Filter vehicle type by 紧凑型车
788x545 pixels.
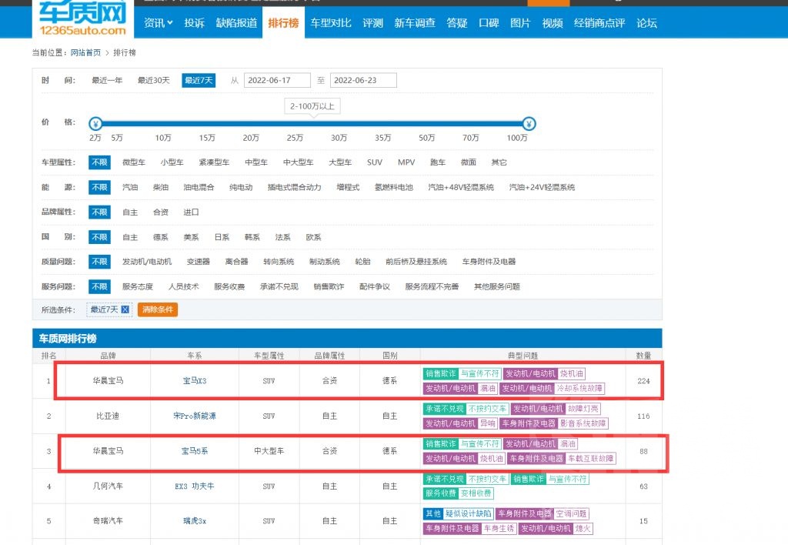(214, 162)
